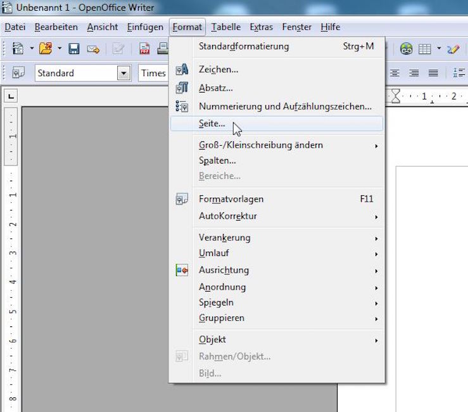
Task: Click the Edit File icon
Action: [118, 49]
